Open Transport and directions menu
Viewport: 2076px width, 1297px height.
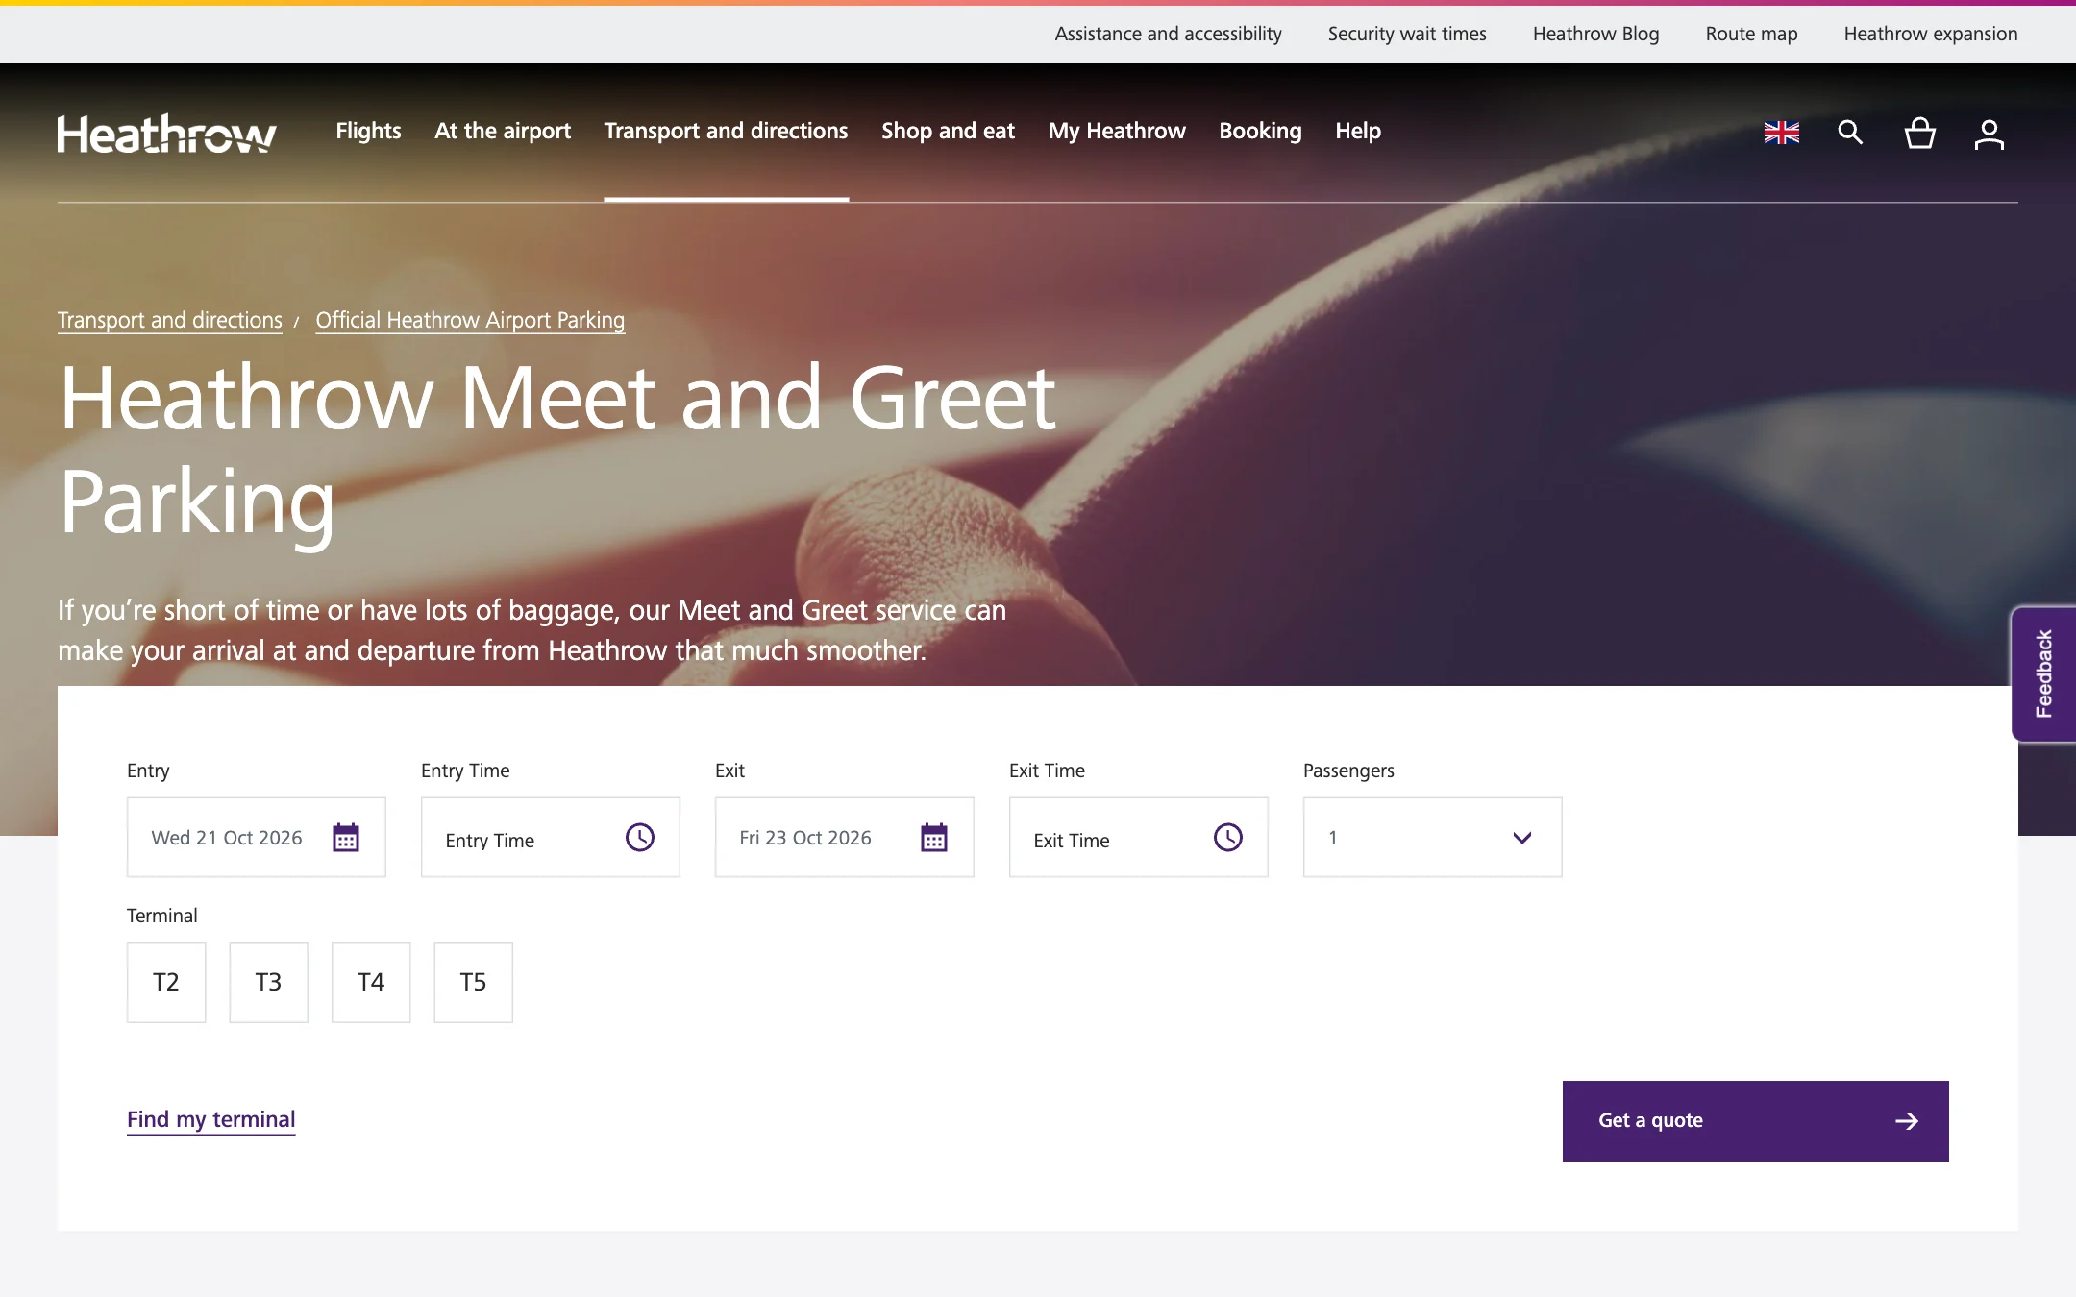click(x=727, y=131)
